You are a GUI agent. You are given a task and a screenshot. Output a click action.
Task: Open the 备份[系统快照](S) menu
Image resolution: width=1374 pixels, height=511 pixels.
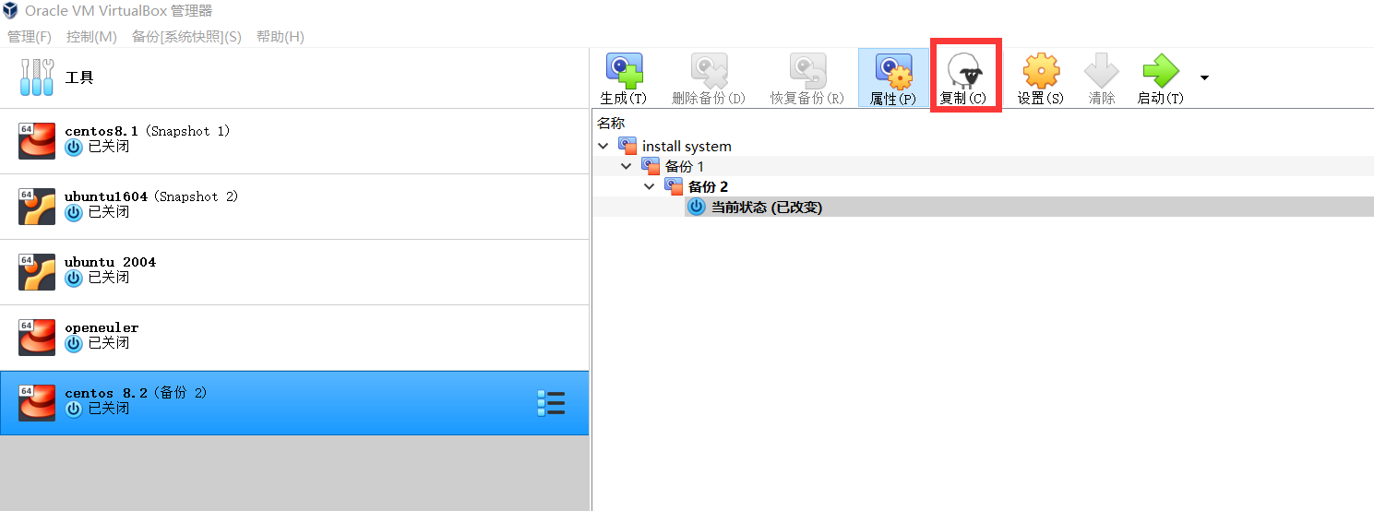186,36
